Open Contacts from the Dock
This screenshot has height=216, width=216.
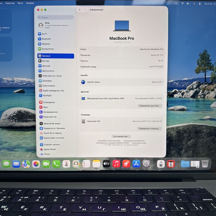(76, 164)
